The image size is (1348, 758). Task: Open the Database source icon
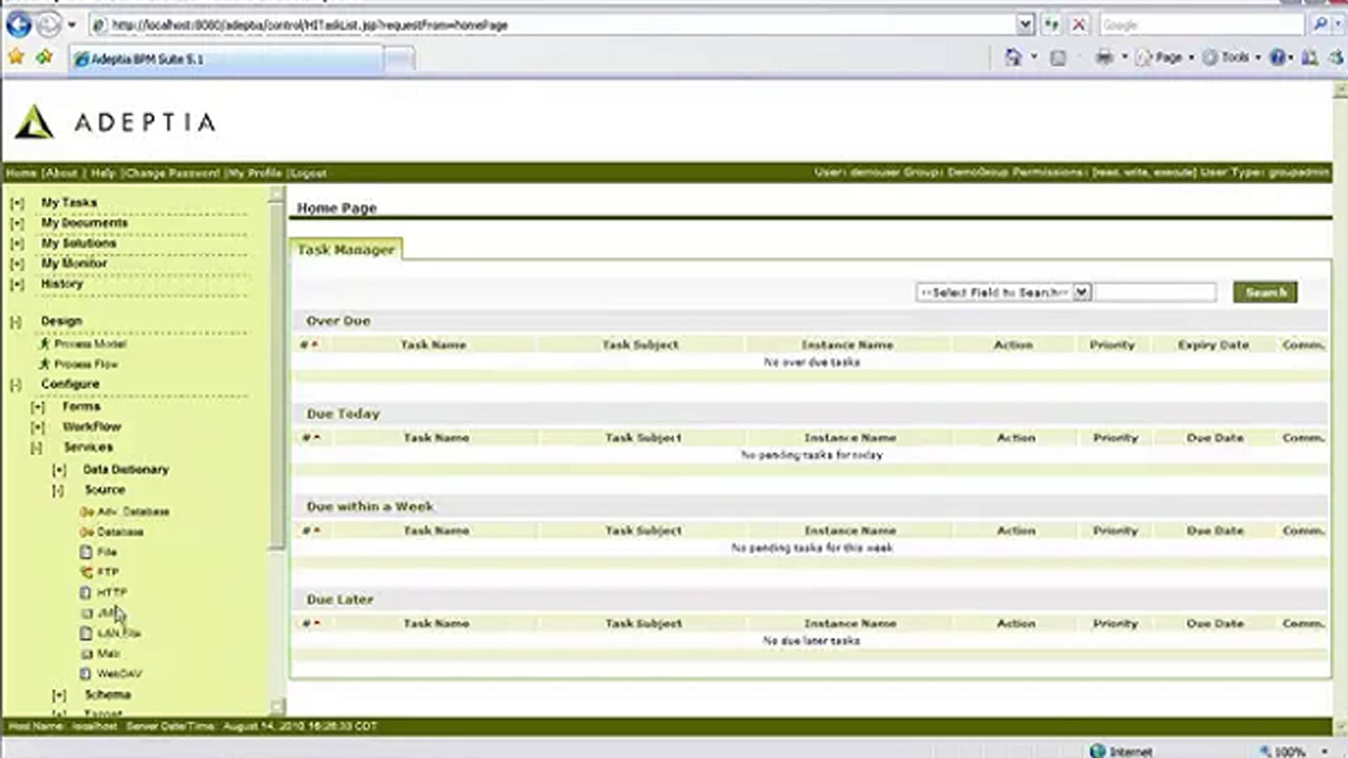(86, 532)
